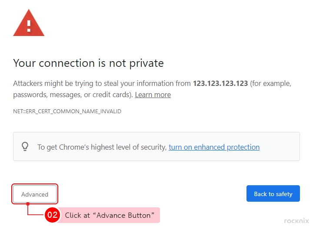This screenshot has height=226, width=313.
Task: Click the red 02 step badge
Action: coord(52,215)
